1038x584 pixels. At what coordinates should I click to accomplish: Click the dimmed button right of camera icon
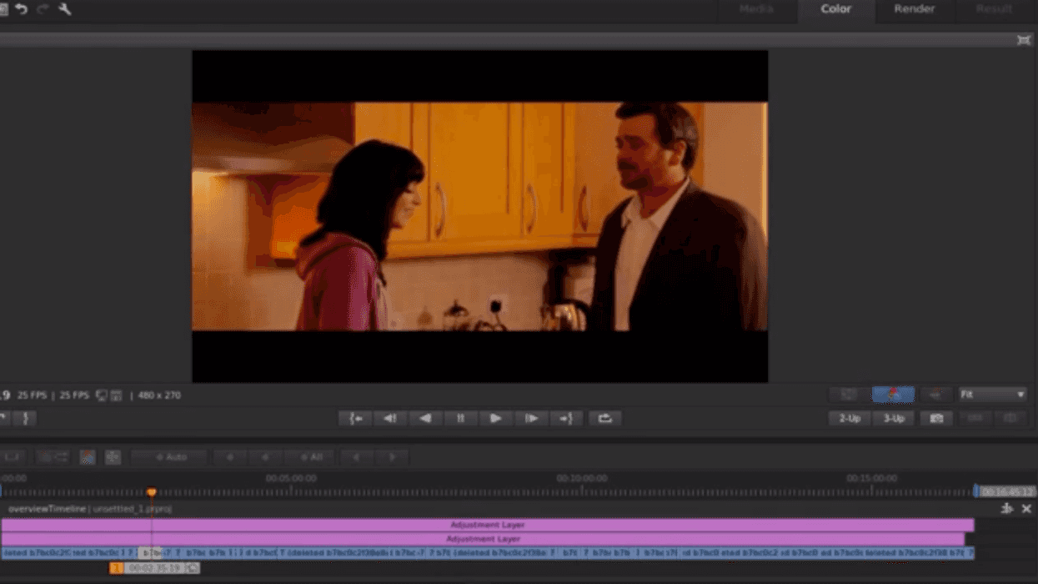tap(975, 419)
